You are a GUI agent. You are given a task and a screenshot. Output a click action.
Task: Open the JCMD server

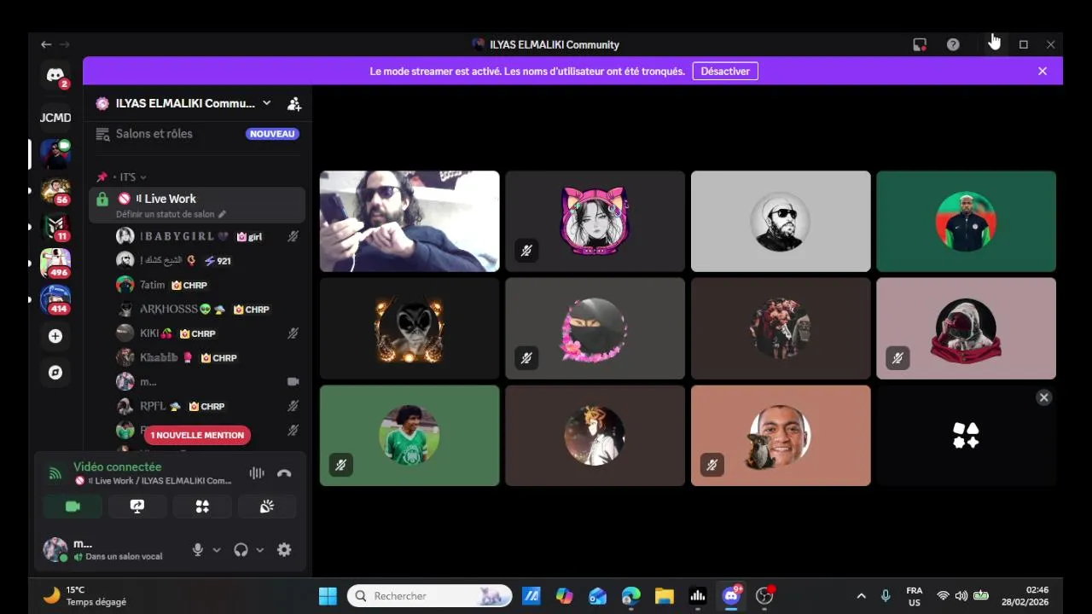click(55, 118)
